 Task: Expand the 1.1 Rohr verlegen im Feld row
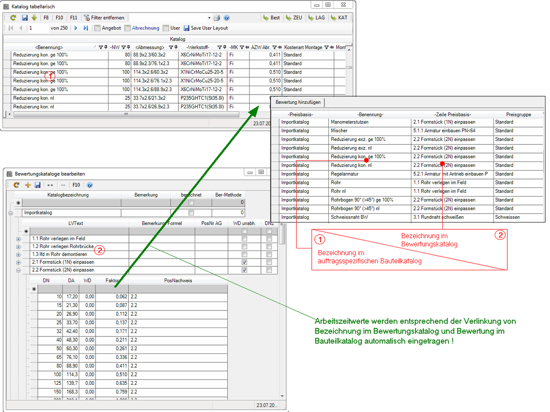(18, 239)
